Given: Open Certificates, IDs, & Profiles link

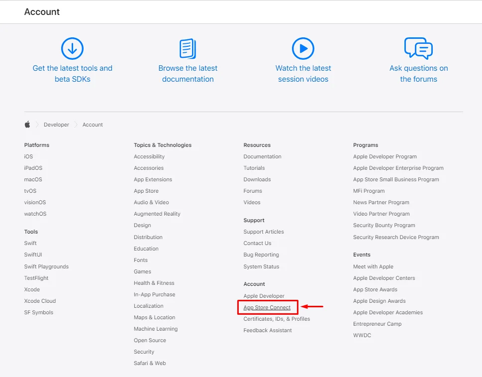Looking at the screenshot, I should 277,319.
